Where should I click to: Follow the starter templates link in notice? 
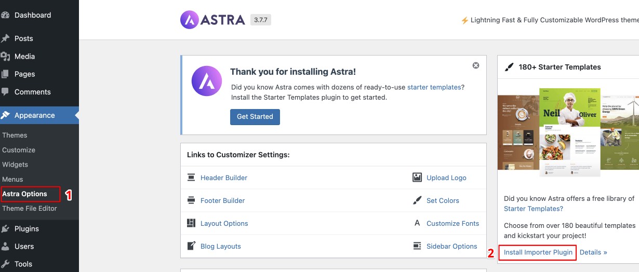(x=434, y=87)
